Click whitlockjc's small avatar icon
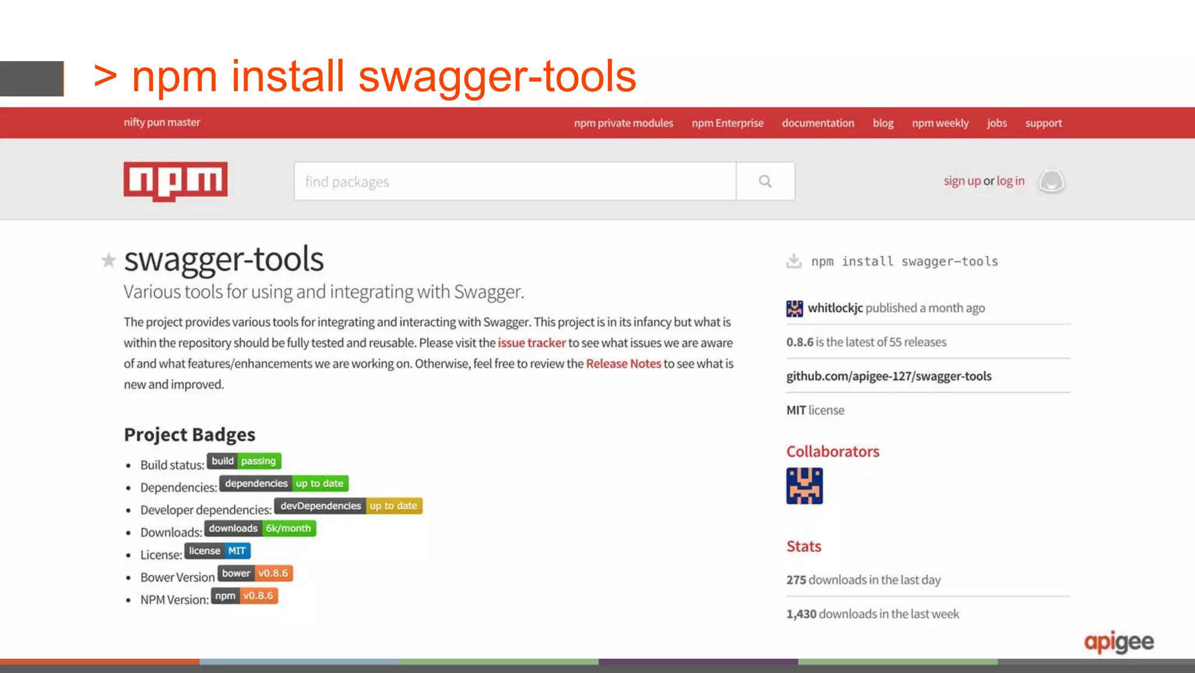The width and height of the screenshot is (1195, 673). click(x=794, y=308)
